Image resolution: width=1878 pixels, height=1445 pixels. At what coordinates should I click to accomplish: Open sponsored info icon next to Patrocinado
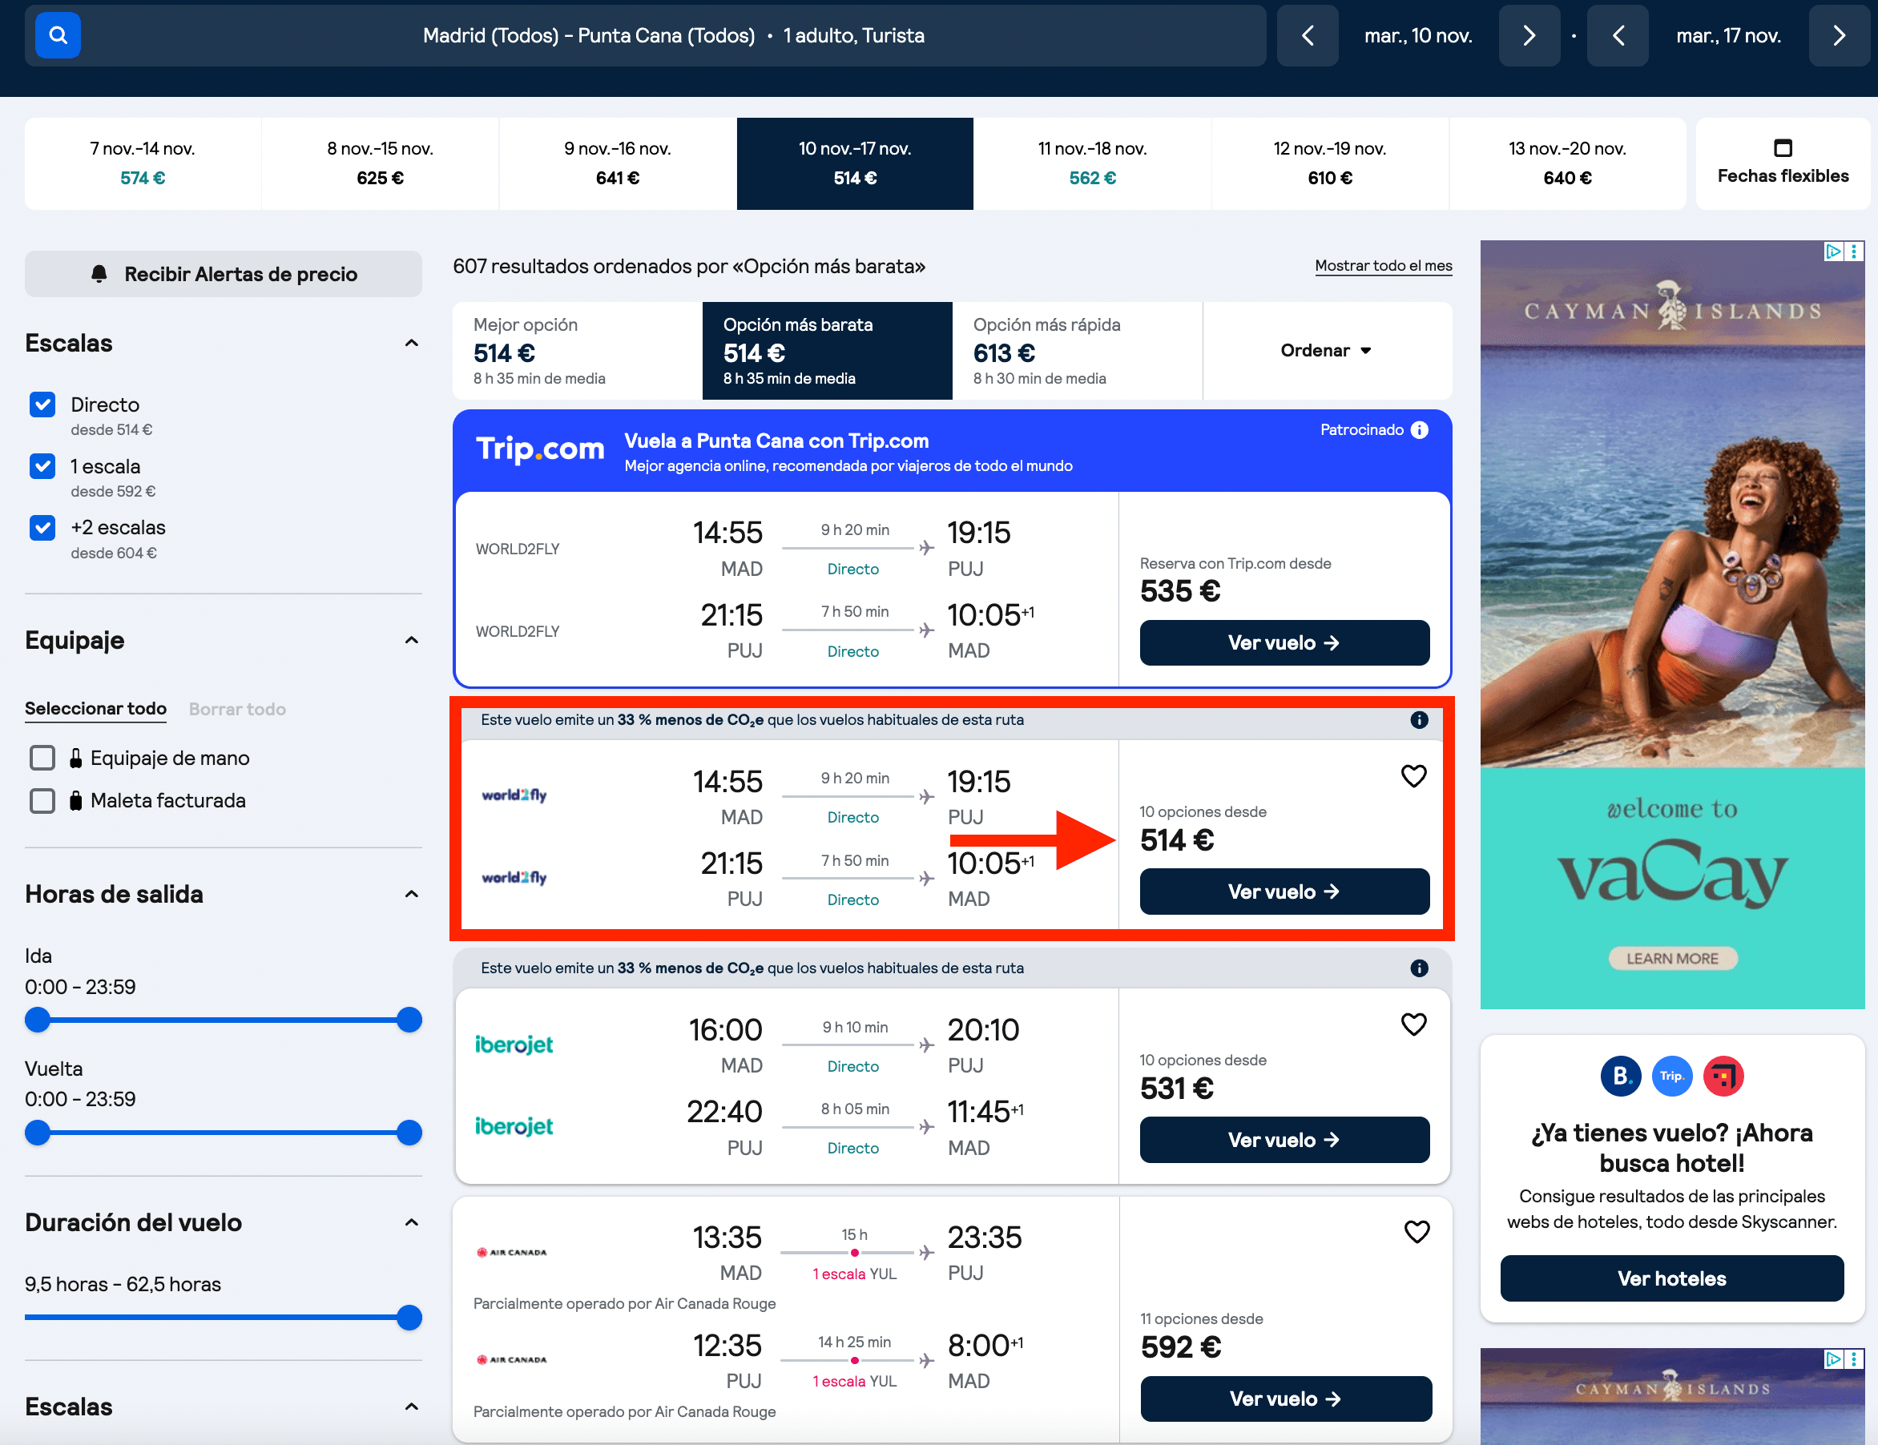tap(1420, 430)
